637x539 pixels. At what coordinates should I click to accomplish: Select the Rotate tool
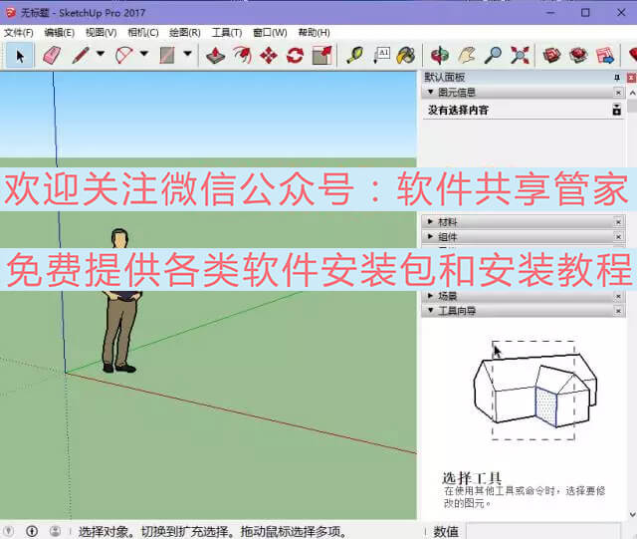(295, 55)
